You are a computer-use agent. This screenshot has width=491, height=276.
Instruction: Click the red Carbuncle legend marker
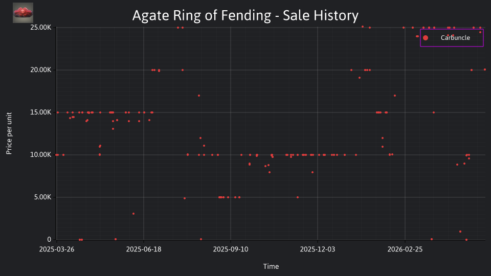[425, 38]
